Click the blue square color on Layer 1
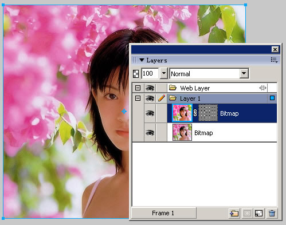Image resolution: width=286 pixels, height=225 pixels. (x=272, y=98)
